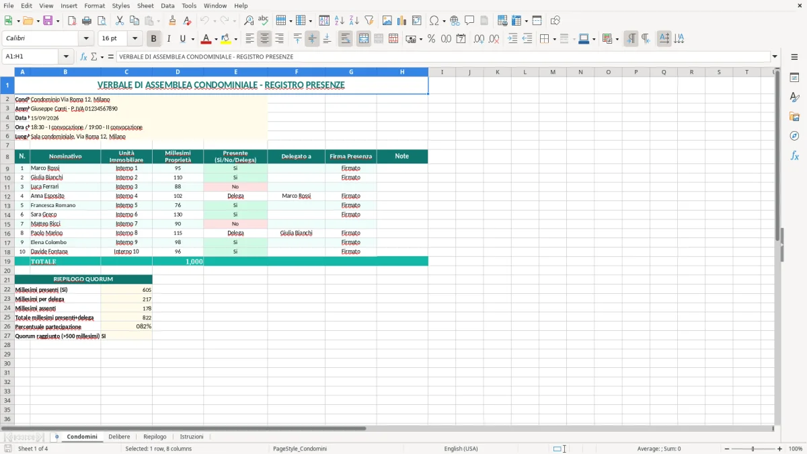807x454 pixels.
Task: Click the Sort Descending icon
Action: [354, 21]
